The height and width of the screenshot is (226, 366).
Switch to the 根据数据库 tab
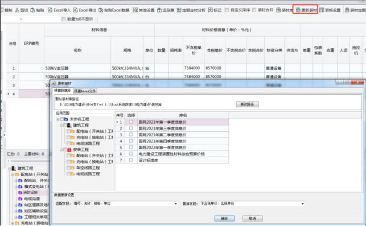coord(62,90)
